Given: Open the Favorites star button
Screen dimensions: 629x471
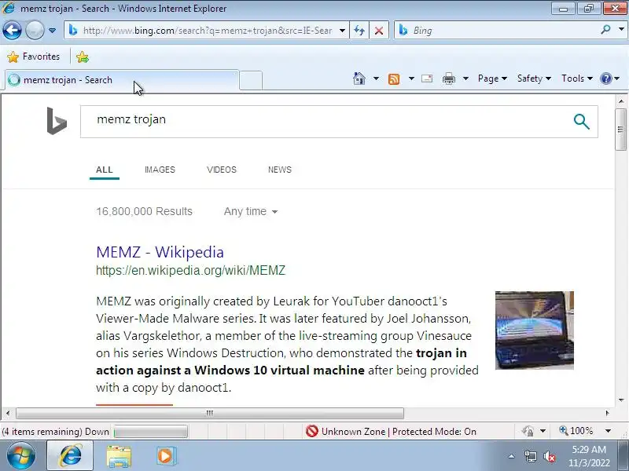Looking at the screenshot, I should (x=34, y=57).
